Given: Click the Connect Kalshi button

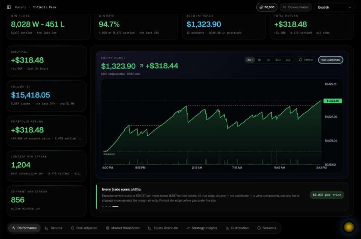Looking at the screenshot, I should (296, 7).
